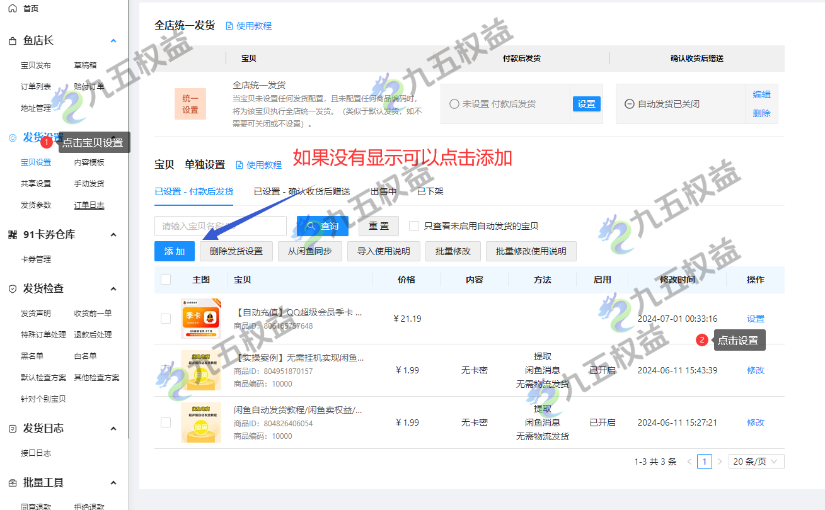Collapse the 发货检查 sidebar section
Viewport: 825px width, 510px height.
tap(113, 289)
